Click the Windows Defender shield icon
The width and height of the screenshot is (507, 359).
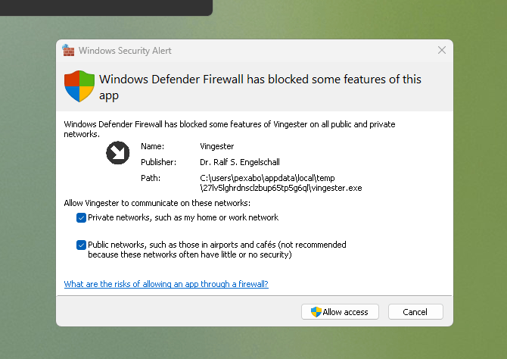pos(79,86)
